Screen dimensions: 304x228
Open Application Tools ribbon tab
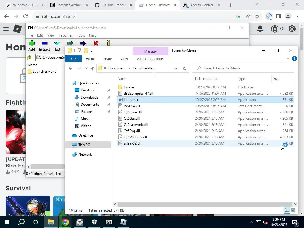pyautogui.click(x=150, y=59)
